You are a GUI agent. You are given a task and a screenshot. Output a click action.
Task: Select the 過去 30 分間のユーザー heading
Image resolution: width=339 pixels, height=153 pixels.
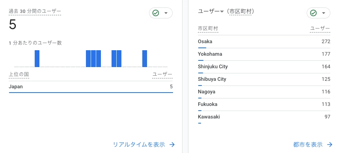click(35, 11)
